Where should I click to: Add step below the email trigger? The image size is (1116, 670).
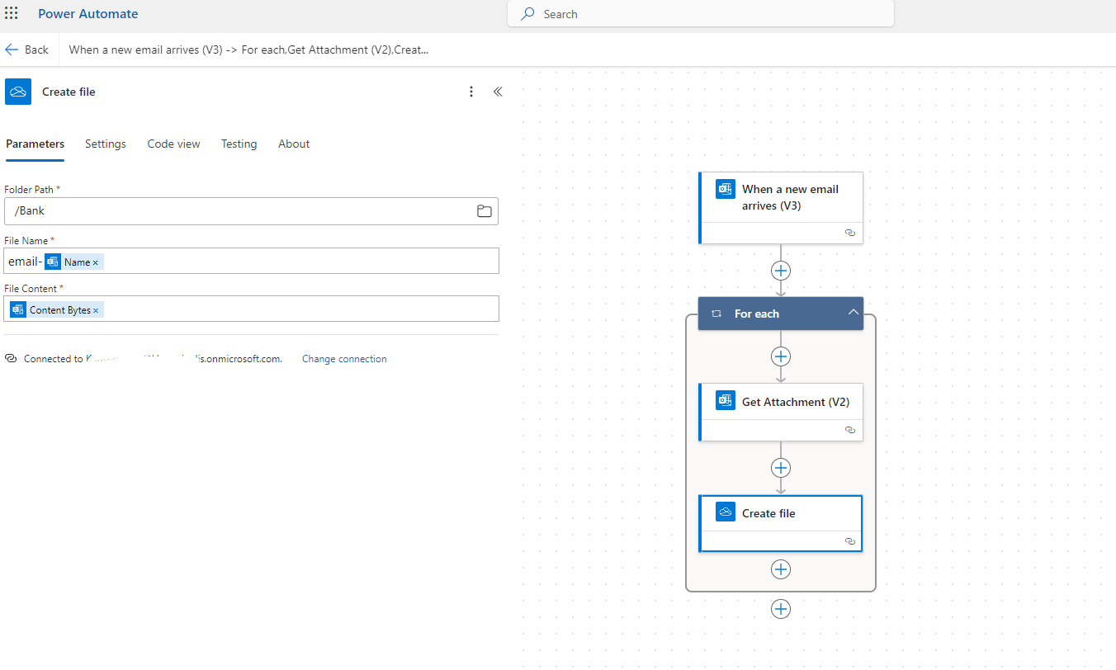(781, 271)
